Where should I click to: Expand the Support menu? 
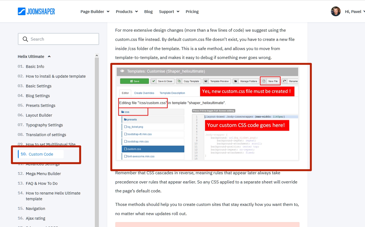click(x=169, y=12)
